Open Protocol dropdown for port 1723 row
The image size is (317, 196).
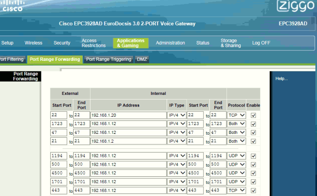[236, 124]
